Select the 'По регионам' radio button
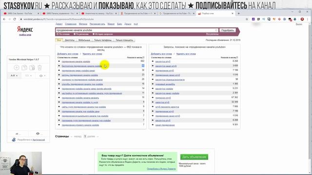312x175 pixels. pos(75,34)
